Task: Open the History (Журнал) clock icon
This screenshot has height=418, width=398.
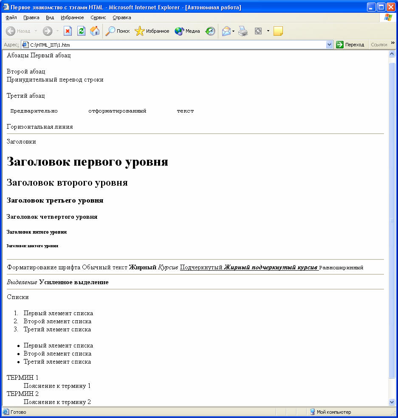Action: (210, 31)
